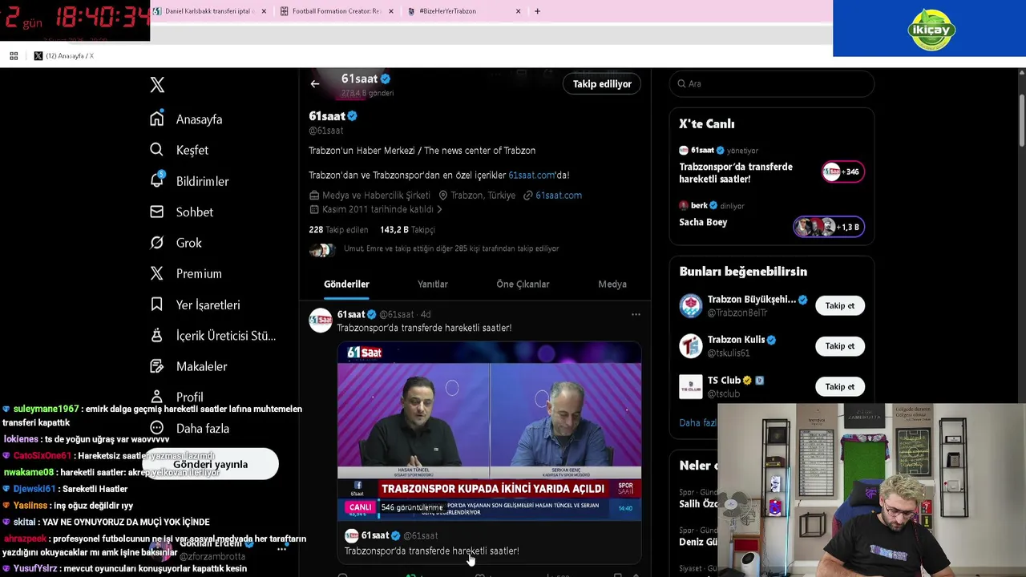
Task: Click the browser apps grid icon
Action: [x=14, y=56]
